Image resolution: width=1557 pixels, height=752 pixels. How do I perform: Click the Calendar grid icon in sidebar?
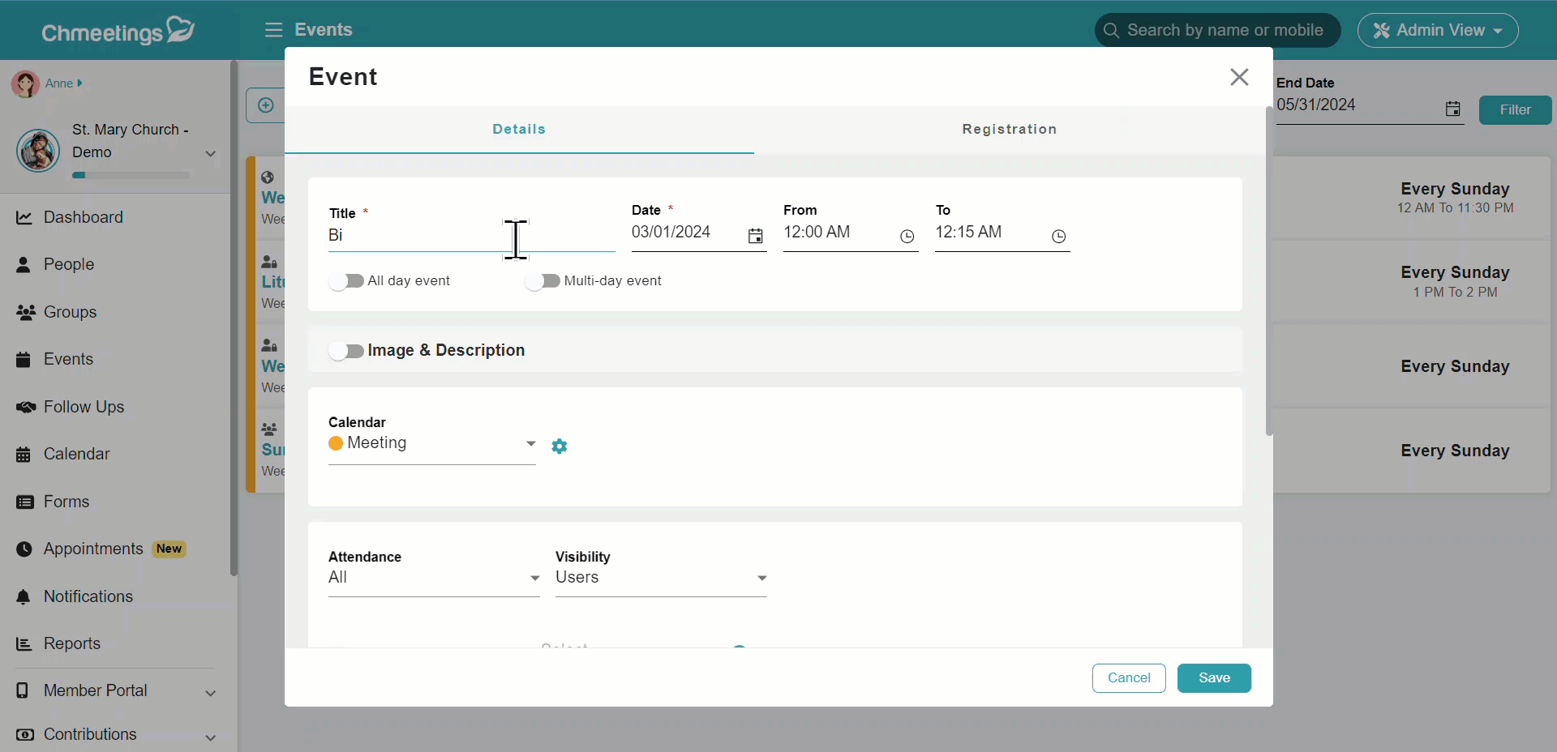tap(24, 455)
